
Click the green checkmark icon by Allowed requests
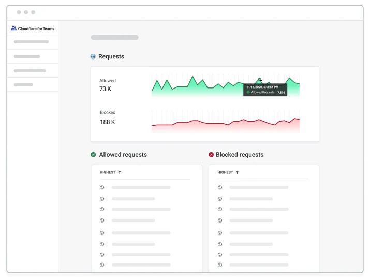[x=93, y=155]
